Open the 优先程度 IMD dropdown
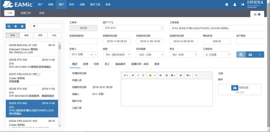 tap(150, 55)
